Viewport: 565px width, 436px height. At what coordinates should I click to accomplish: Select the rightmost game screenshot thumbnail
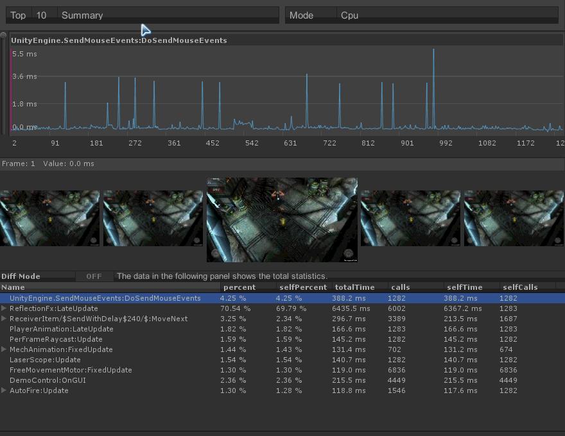click(x=514, y=219)
